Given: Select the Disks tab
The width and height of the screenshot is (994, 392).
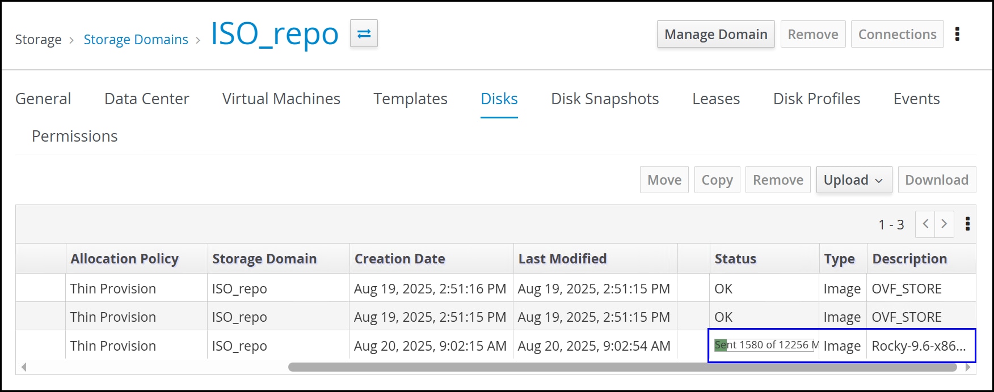Looking at the screenshot, I should [499, 99].
